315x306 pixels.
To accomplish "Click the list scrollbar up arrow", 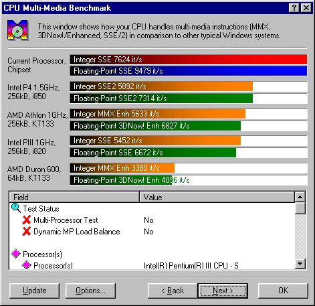I will 300,197.
